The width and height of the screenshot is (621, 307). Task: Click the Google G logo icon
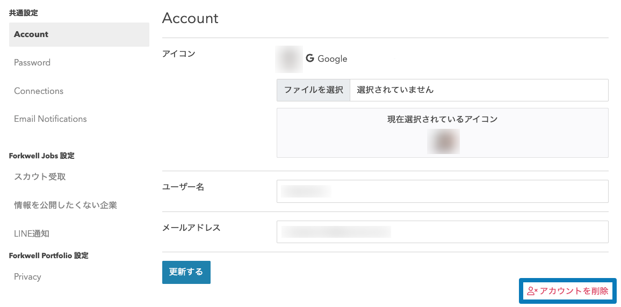pos(310,59)
